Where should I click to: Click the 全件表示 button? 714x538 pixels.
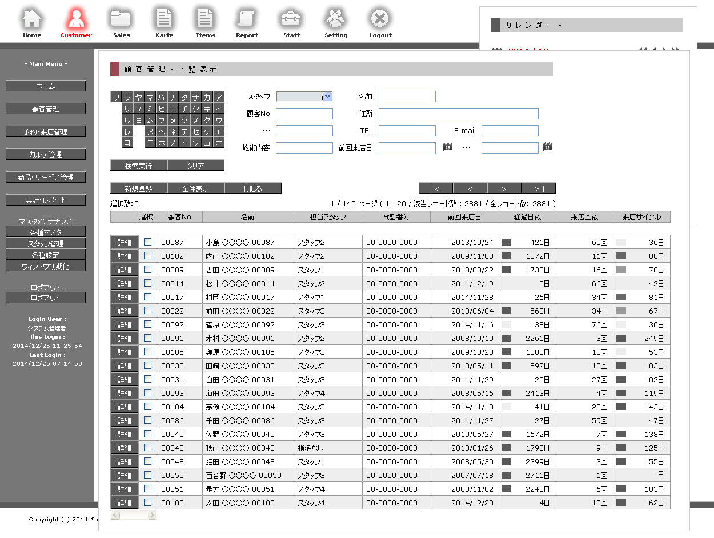[196, 188]
